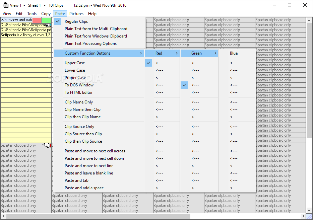The image size is (313, 220).
Task: Close the open Paste menu
Action: pyautogui.click(x=60, y=14)
